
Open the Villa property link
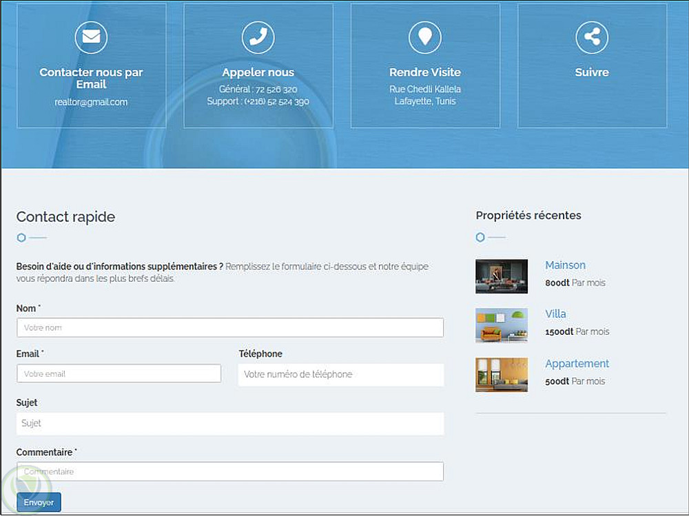(555, 314)
